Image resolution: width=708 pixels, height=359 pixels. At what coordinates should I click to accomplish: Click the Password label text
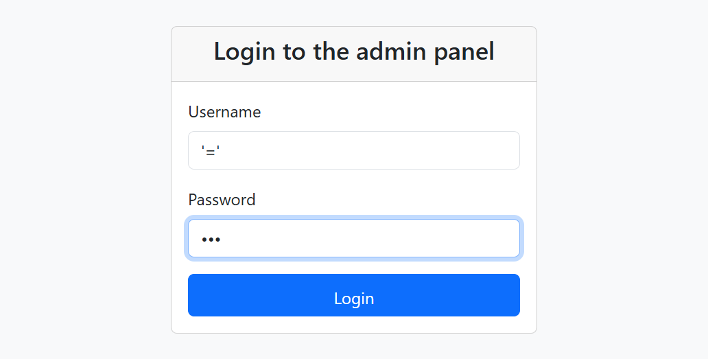click(222, 200)
